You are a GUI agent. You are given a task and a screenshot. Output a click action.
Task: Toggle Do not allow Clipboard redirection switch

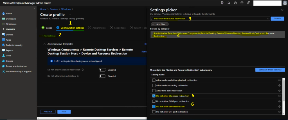pos(102,70)
